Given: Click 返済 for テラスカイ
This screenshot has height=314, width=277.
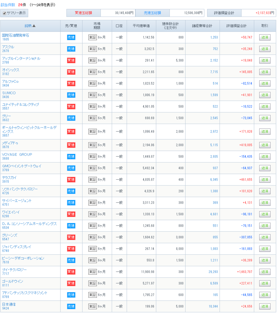Looking at the screenshot, I should click(x=265, y=180).
